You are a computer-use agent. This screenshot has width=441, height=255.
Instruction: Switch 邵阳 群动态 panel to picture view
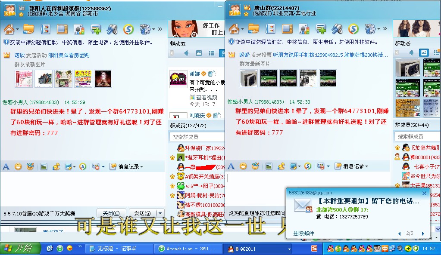[199, 53]
